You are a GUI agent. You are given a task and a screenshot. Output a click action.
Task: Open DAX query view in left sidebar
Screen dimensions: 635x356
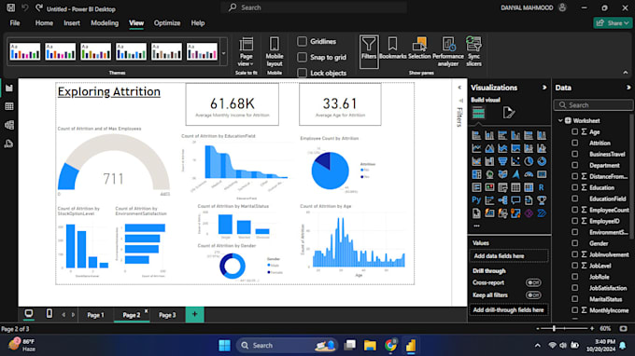pos(9,144)
